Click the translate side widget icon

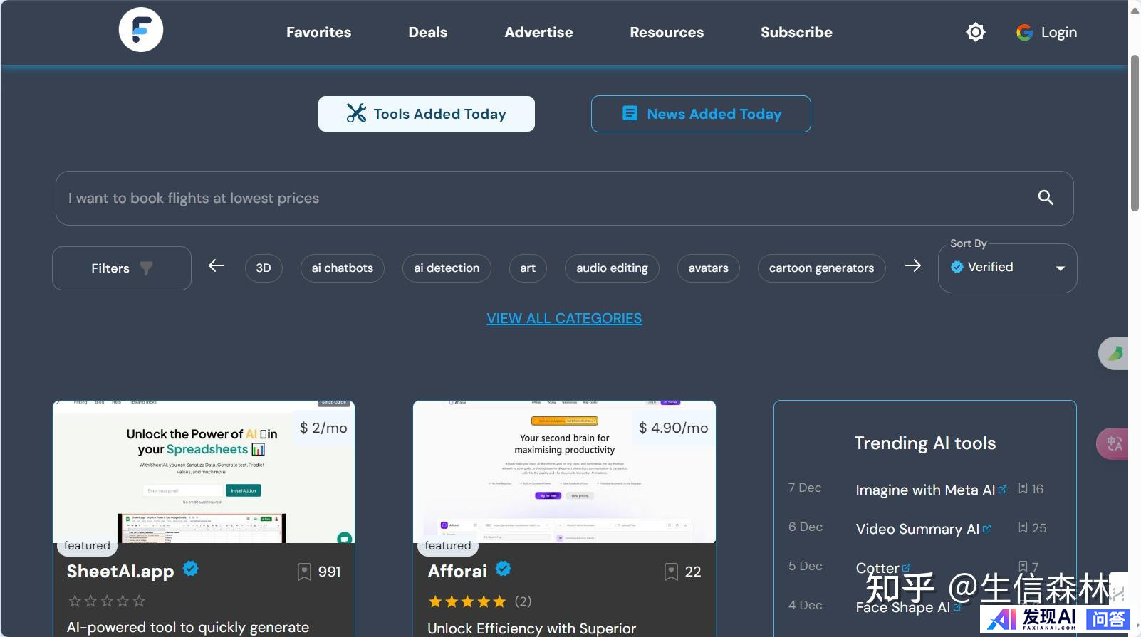(1114, 444)
